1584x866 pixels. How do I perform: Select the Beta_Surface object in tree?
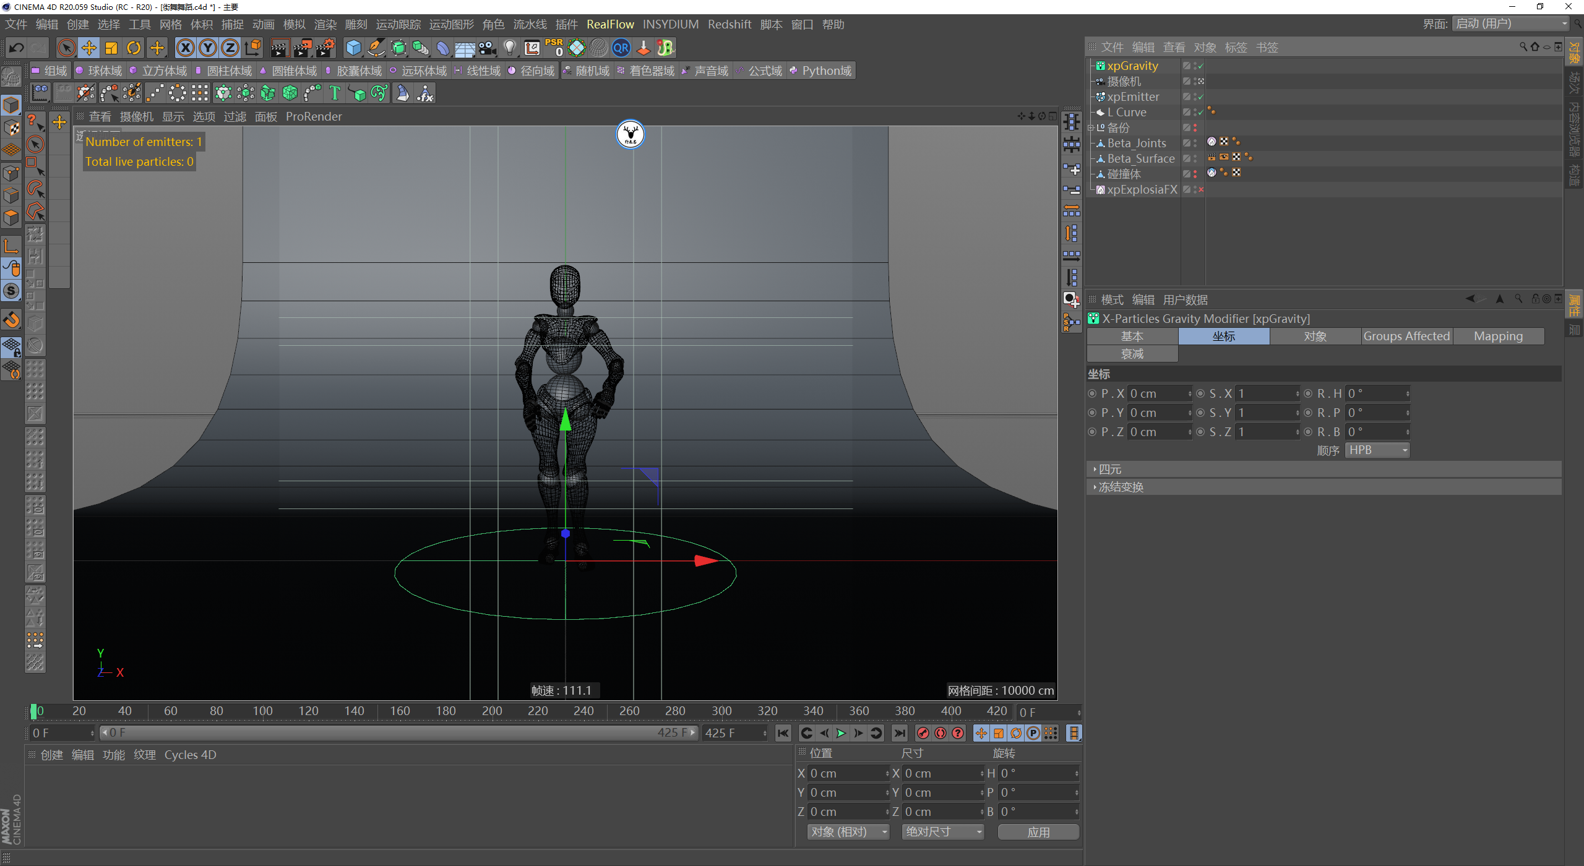[1140, 159]
